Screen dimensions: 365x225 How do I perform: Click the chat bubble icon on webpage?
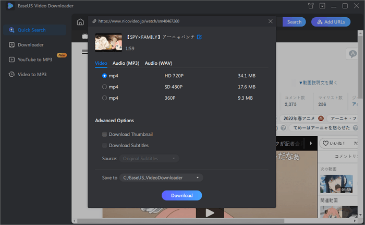pos(352,54)
